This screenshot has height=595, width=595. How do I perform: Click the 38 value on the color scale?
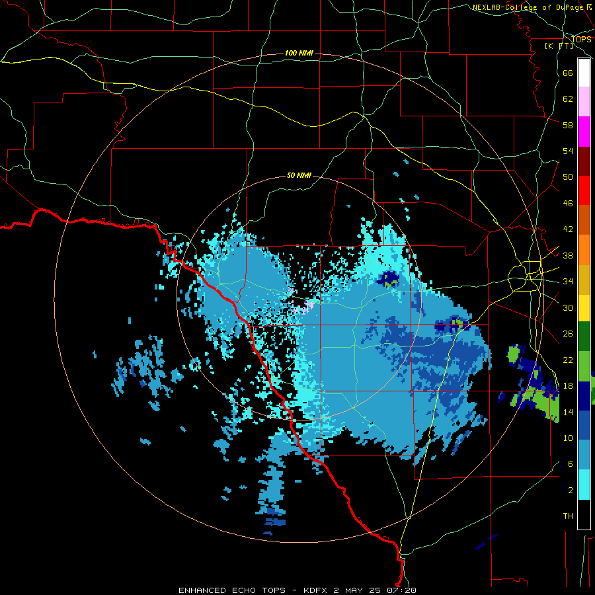(x=568, y=255)
